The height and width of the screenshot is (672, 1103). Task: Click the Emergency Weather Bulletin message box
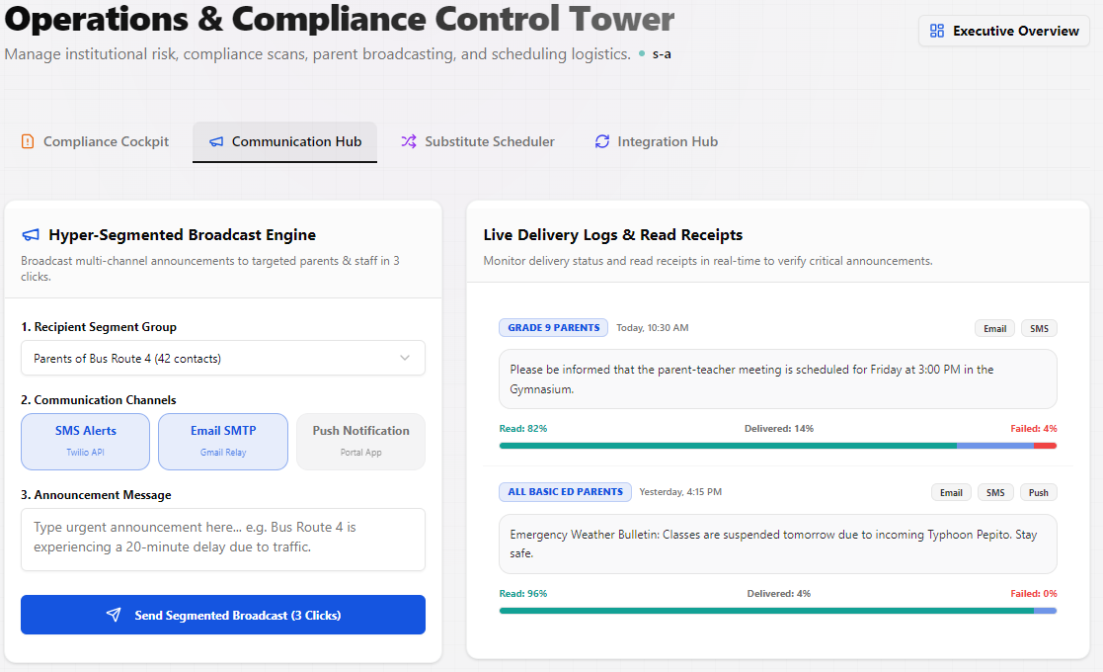pyautogui.click(x=778, y=544)
